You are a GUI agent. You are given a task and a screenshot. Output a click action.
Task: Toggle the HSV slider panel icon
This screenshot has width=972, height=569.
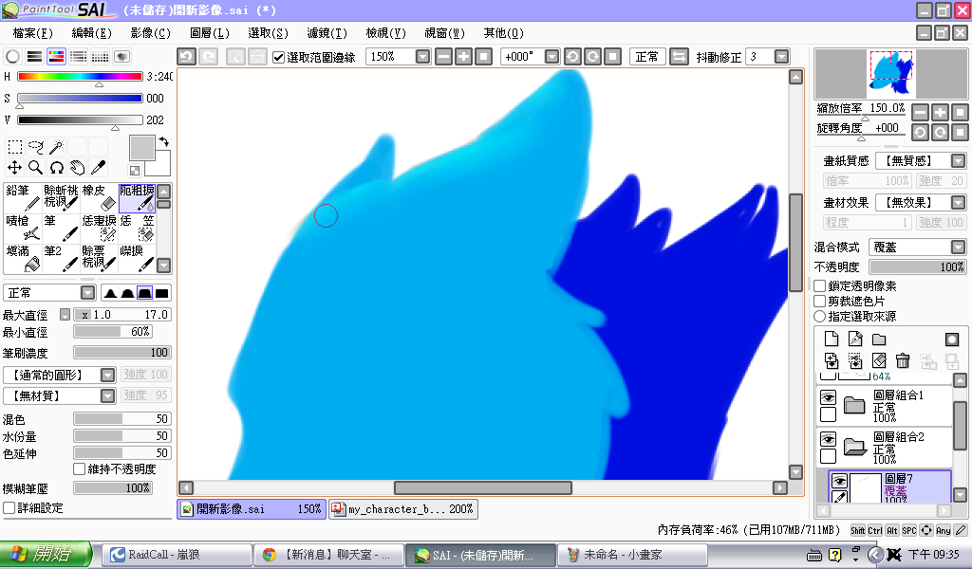tap(56, 56)
